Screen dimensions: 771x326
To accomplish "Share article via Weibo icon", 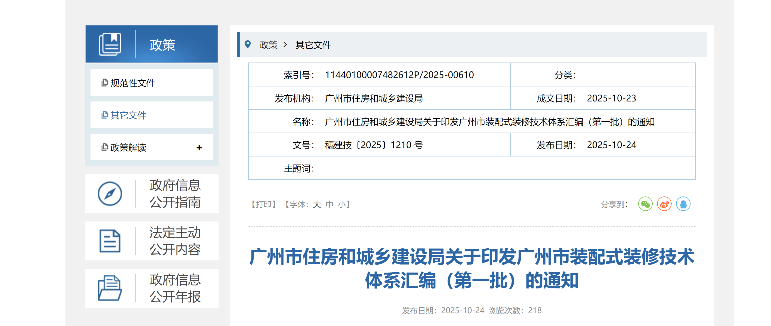I will tap(664, 204).
